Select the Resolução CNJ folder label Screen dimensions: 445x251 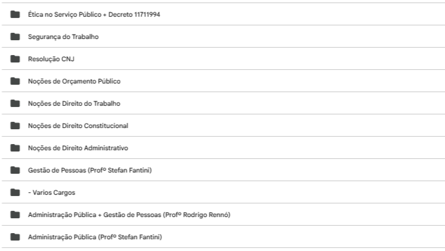coord(51,59)
